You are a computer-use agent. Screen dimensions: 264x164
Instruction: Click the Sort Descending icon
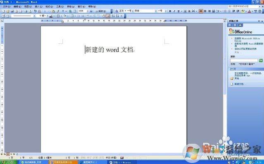pyautogui.click(x=117, y=16)
